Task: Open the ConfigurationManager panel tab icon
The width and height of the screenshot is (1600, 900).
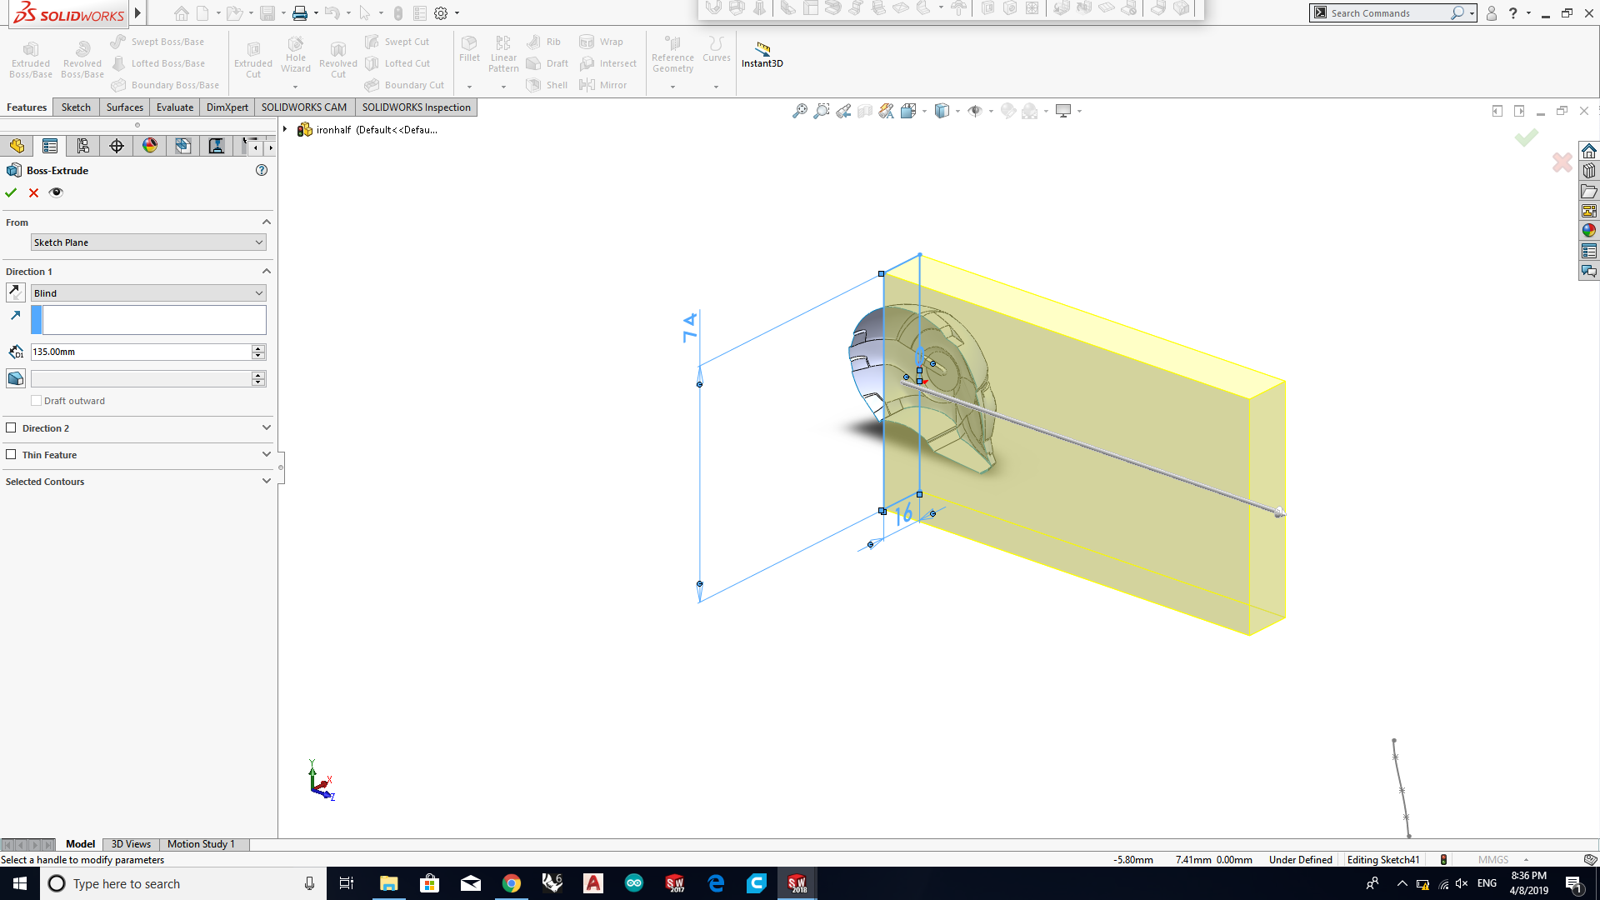Action: click(83, 146)
